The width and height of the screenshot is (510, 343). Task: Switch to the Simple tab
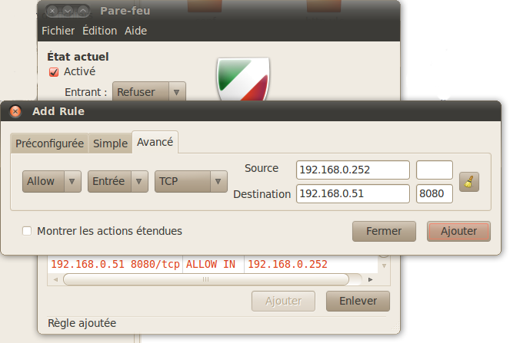pos(110,143)
